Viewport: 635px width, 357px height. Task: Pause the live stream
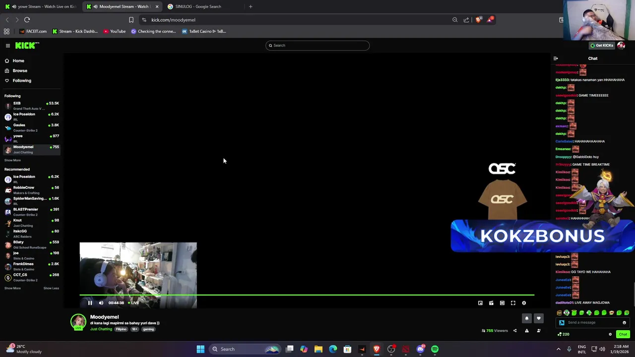point(90,303)
